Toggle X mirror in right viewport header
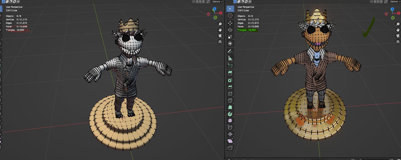This screenshot has width=401, height=160. [x=375, y=2]
